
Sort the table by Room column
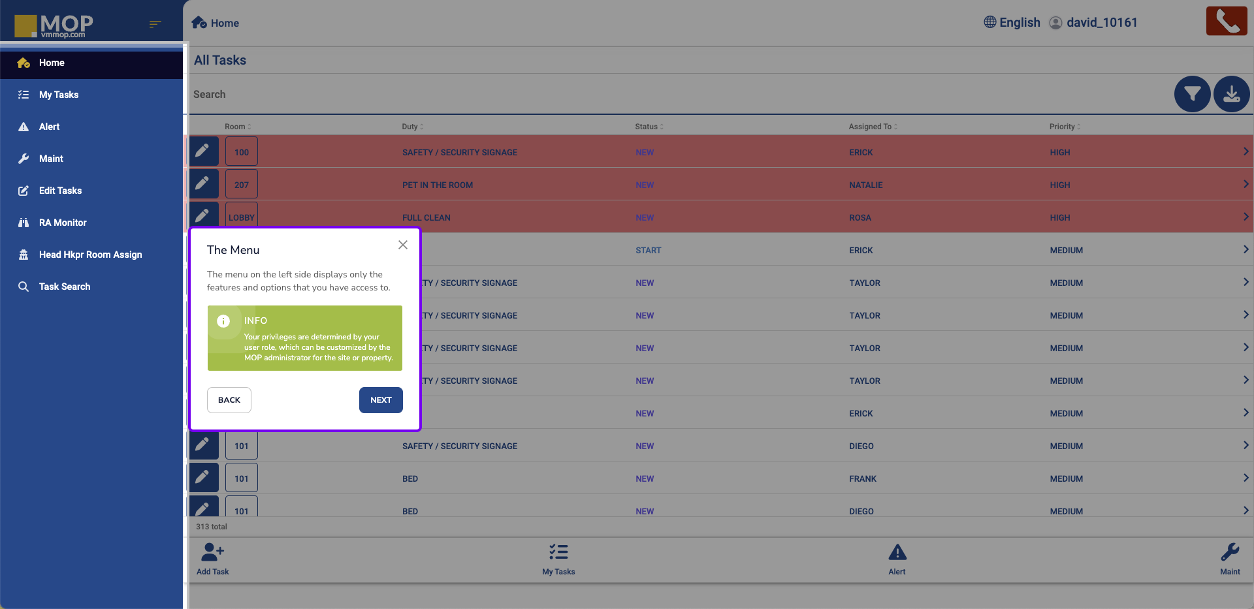click(238, 127)
